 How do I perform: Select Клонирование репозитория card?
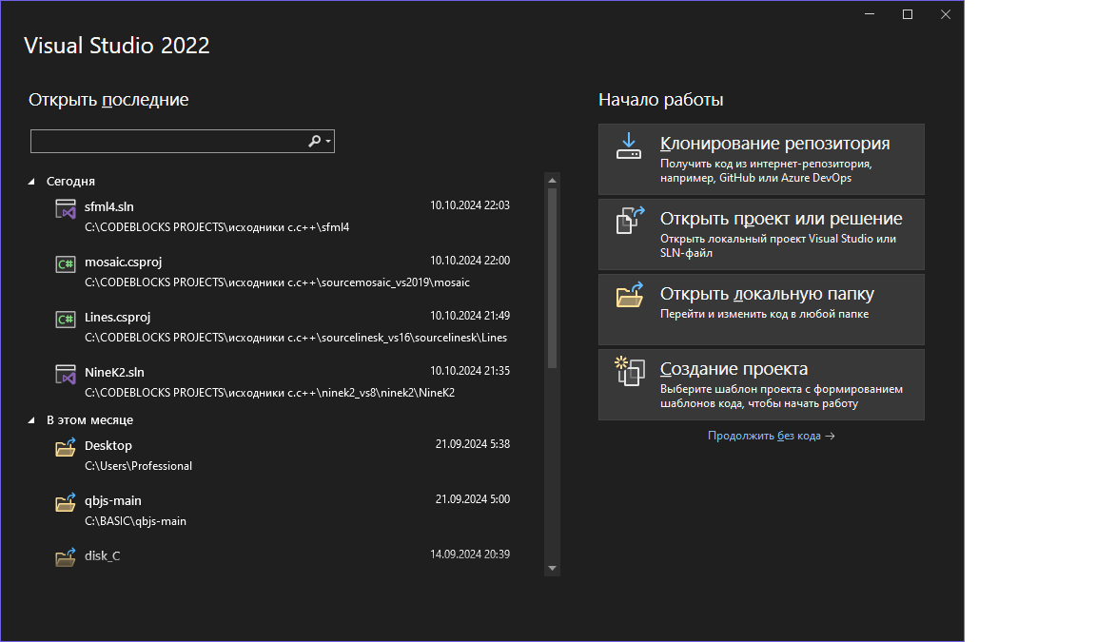[761, 159]
